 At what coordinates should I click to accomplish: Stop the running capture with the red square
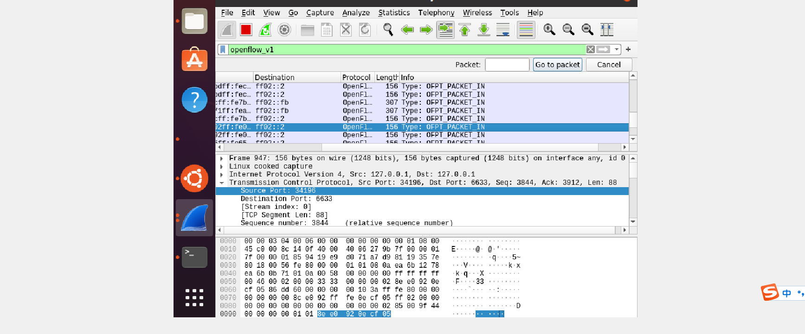246,30
